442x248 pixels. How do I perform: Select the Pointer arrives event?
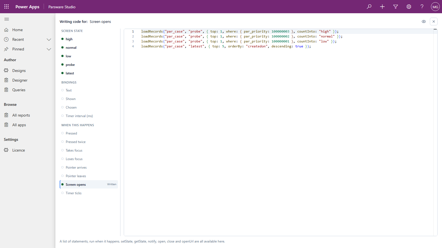[x=89, y=168]
